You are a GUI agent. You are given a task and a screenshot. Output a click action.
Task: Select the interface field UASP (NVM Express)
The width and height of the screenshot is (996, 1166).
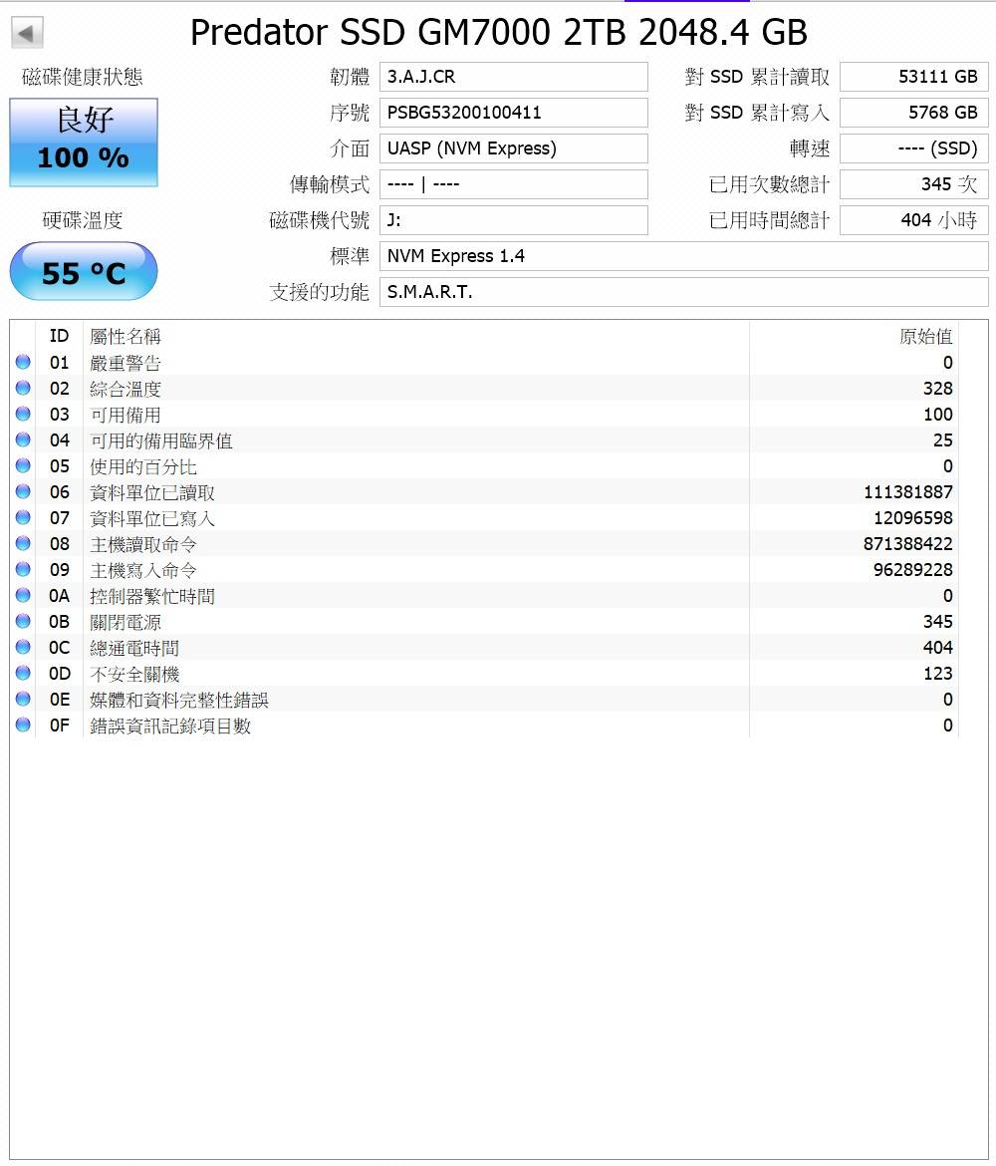pos(514,147)
